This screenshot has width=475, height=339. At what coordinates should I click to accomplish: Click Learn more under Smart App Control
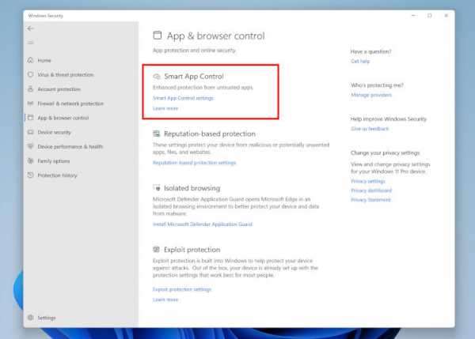click(165, 108)
